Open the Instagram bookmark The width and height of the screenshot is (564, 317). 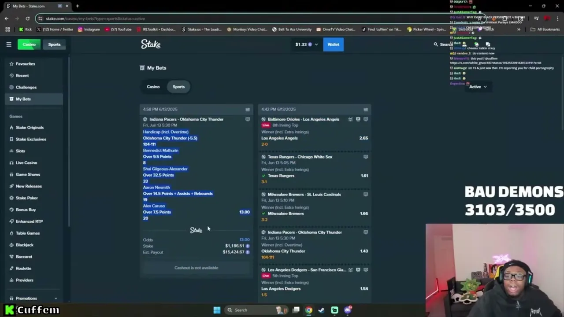(x=89, y=29)
